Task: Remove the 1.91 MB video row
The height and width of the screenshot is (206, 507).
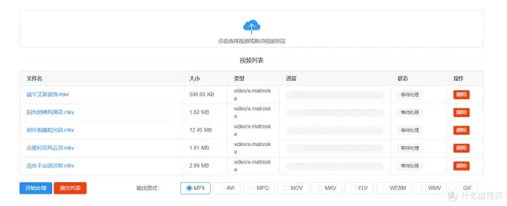Action: [461, 148]
